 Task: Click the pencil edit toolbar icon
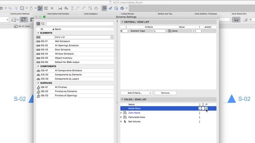click(110, 8)
